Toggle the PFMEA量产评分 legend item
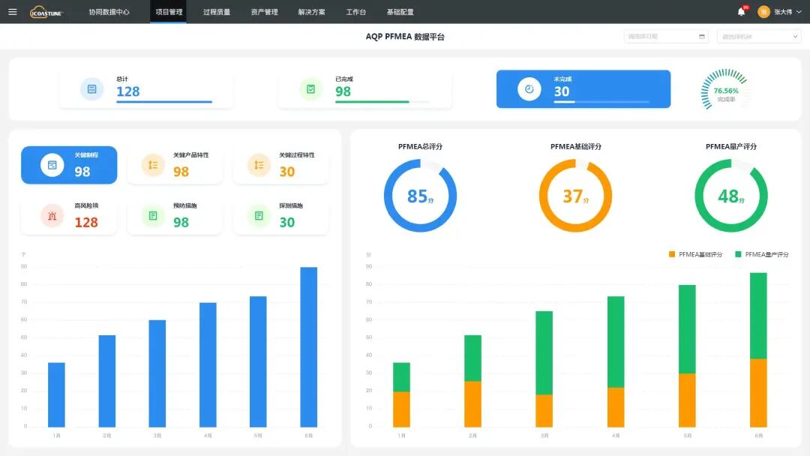This screenshot has height=456, width=810. 762,254
